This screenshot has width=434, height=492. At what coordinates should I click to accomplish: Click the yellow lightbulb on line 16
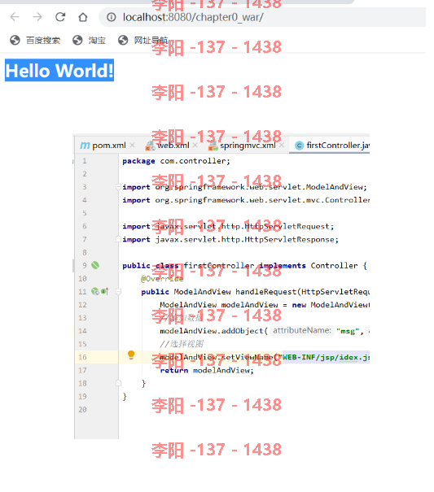131,355
